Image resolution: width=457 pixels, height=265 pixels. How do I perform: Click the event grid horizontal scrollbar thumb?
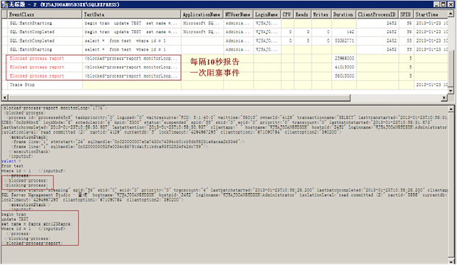tap(179, 98)
